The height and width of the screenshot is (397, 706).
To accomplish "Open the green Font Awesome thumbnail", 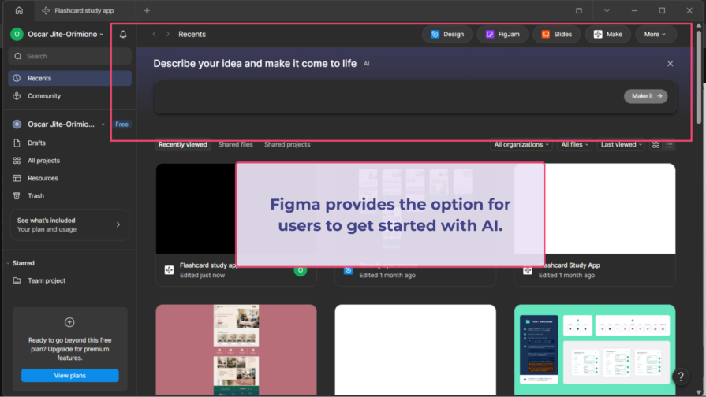I will pos(595,350).
